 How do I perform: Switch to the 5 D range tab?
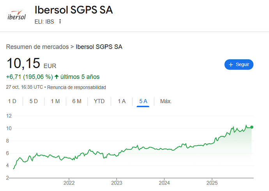(x=34, y=101)
